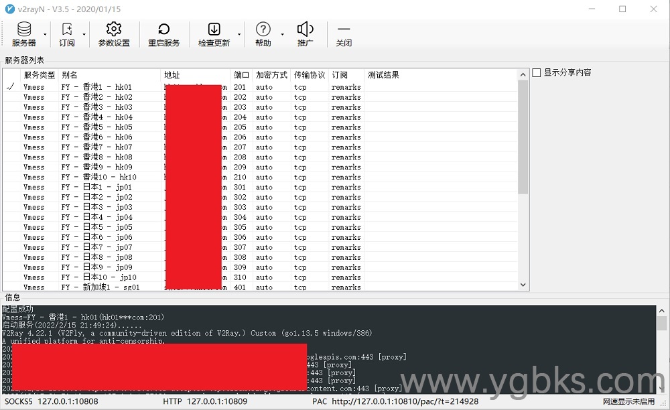Select server FY - 日本3 - jp03

coord(260,207)
